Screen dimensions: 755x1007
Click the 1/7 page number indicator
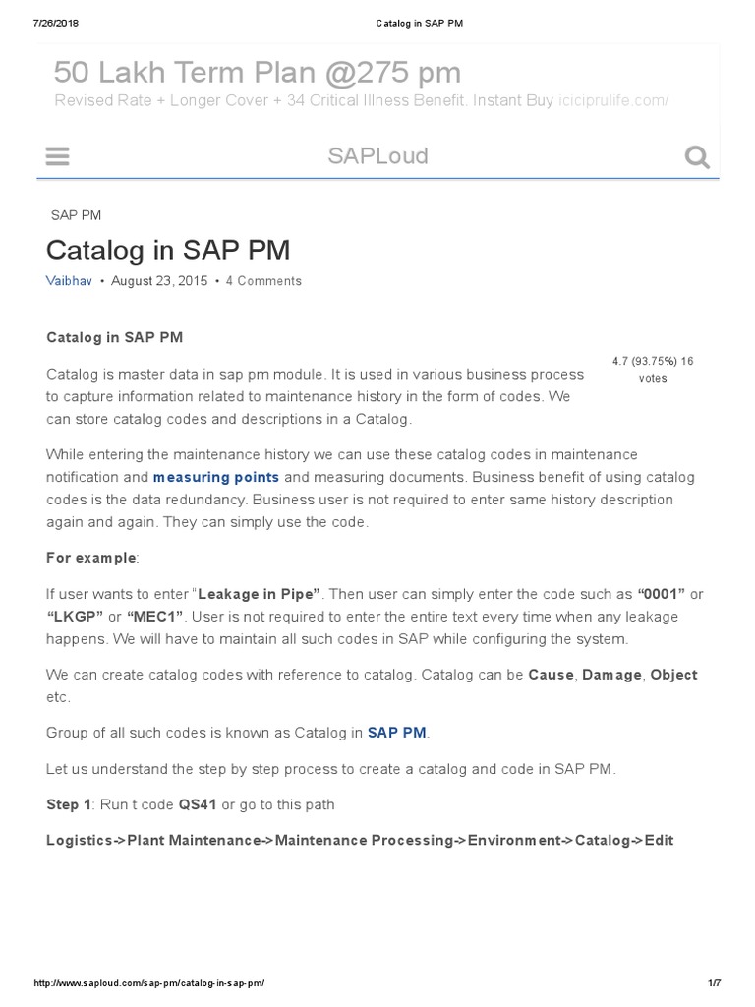pyautogui.click(x=714, y=983)
